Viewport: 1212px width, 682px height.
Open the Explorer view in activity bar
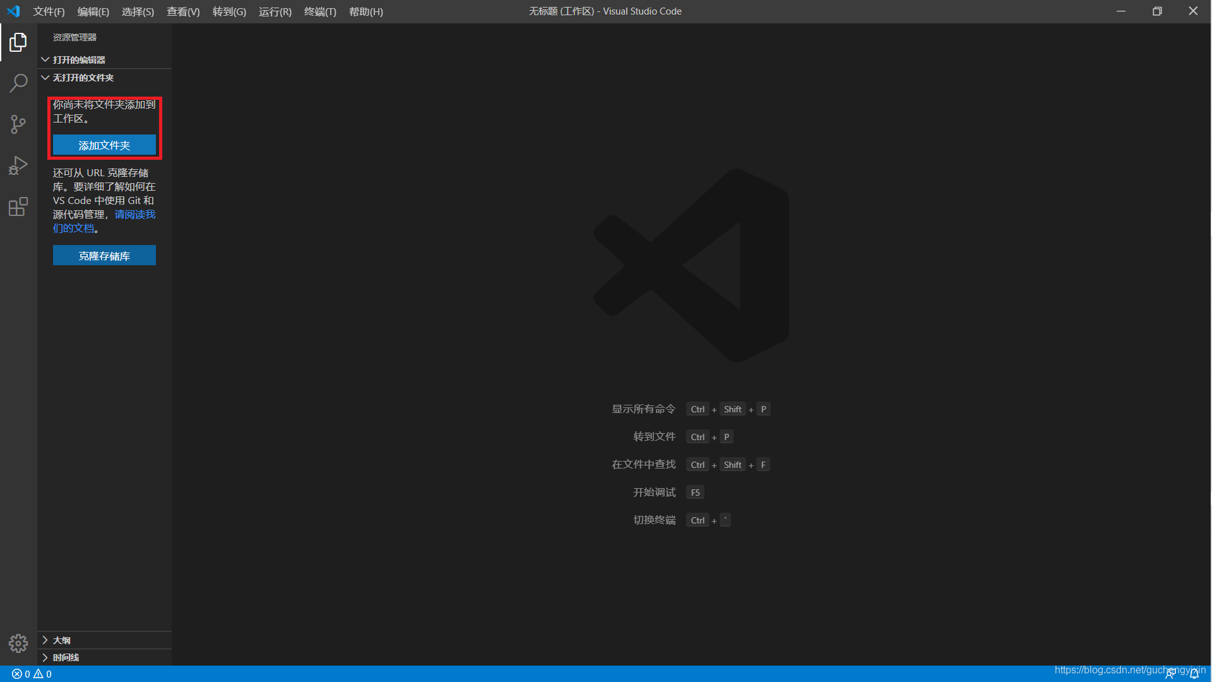pos(18,42)
